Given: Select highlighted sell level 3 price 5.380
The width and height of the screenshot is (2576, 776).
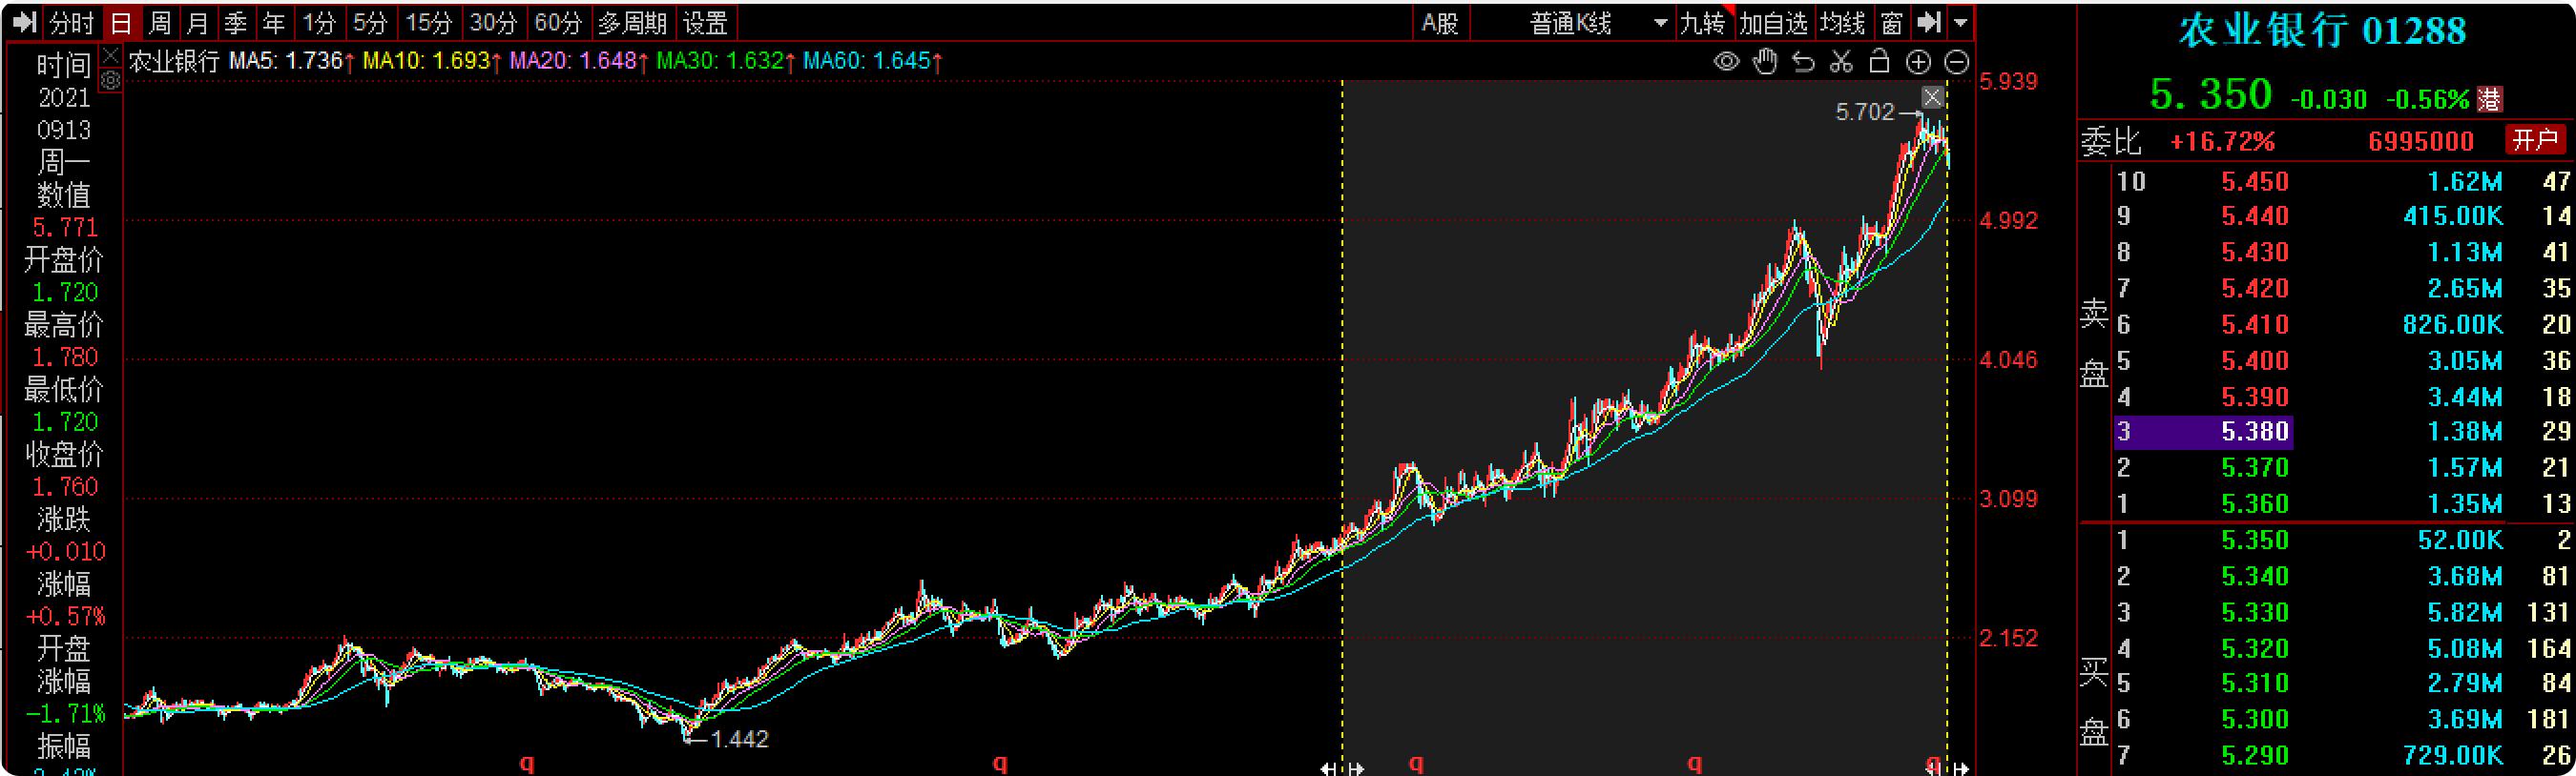Looking at the screenshot, I should click(x=2255, y=433).
